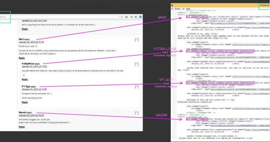Open Fotballfrue's January 23, 2013 at 11:09 permalink
The image size is (270, 142).
[34, 66]
